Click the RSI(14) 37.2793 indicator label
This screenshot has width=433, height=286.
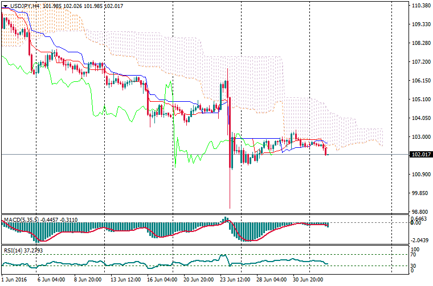pyautogui.click(x=23, y=250)
